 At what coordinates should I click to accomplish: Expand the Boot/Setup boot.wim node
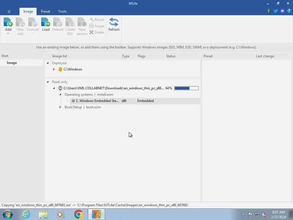pos(60,107)
